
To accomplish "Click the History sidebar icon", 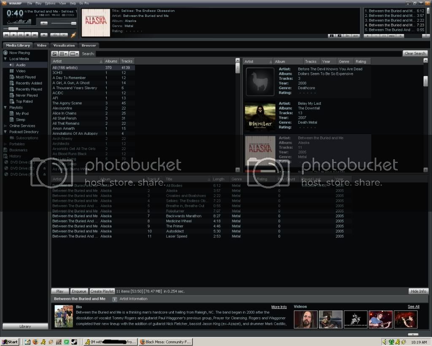I will (x=5, y=156).
